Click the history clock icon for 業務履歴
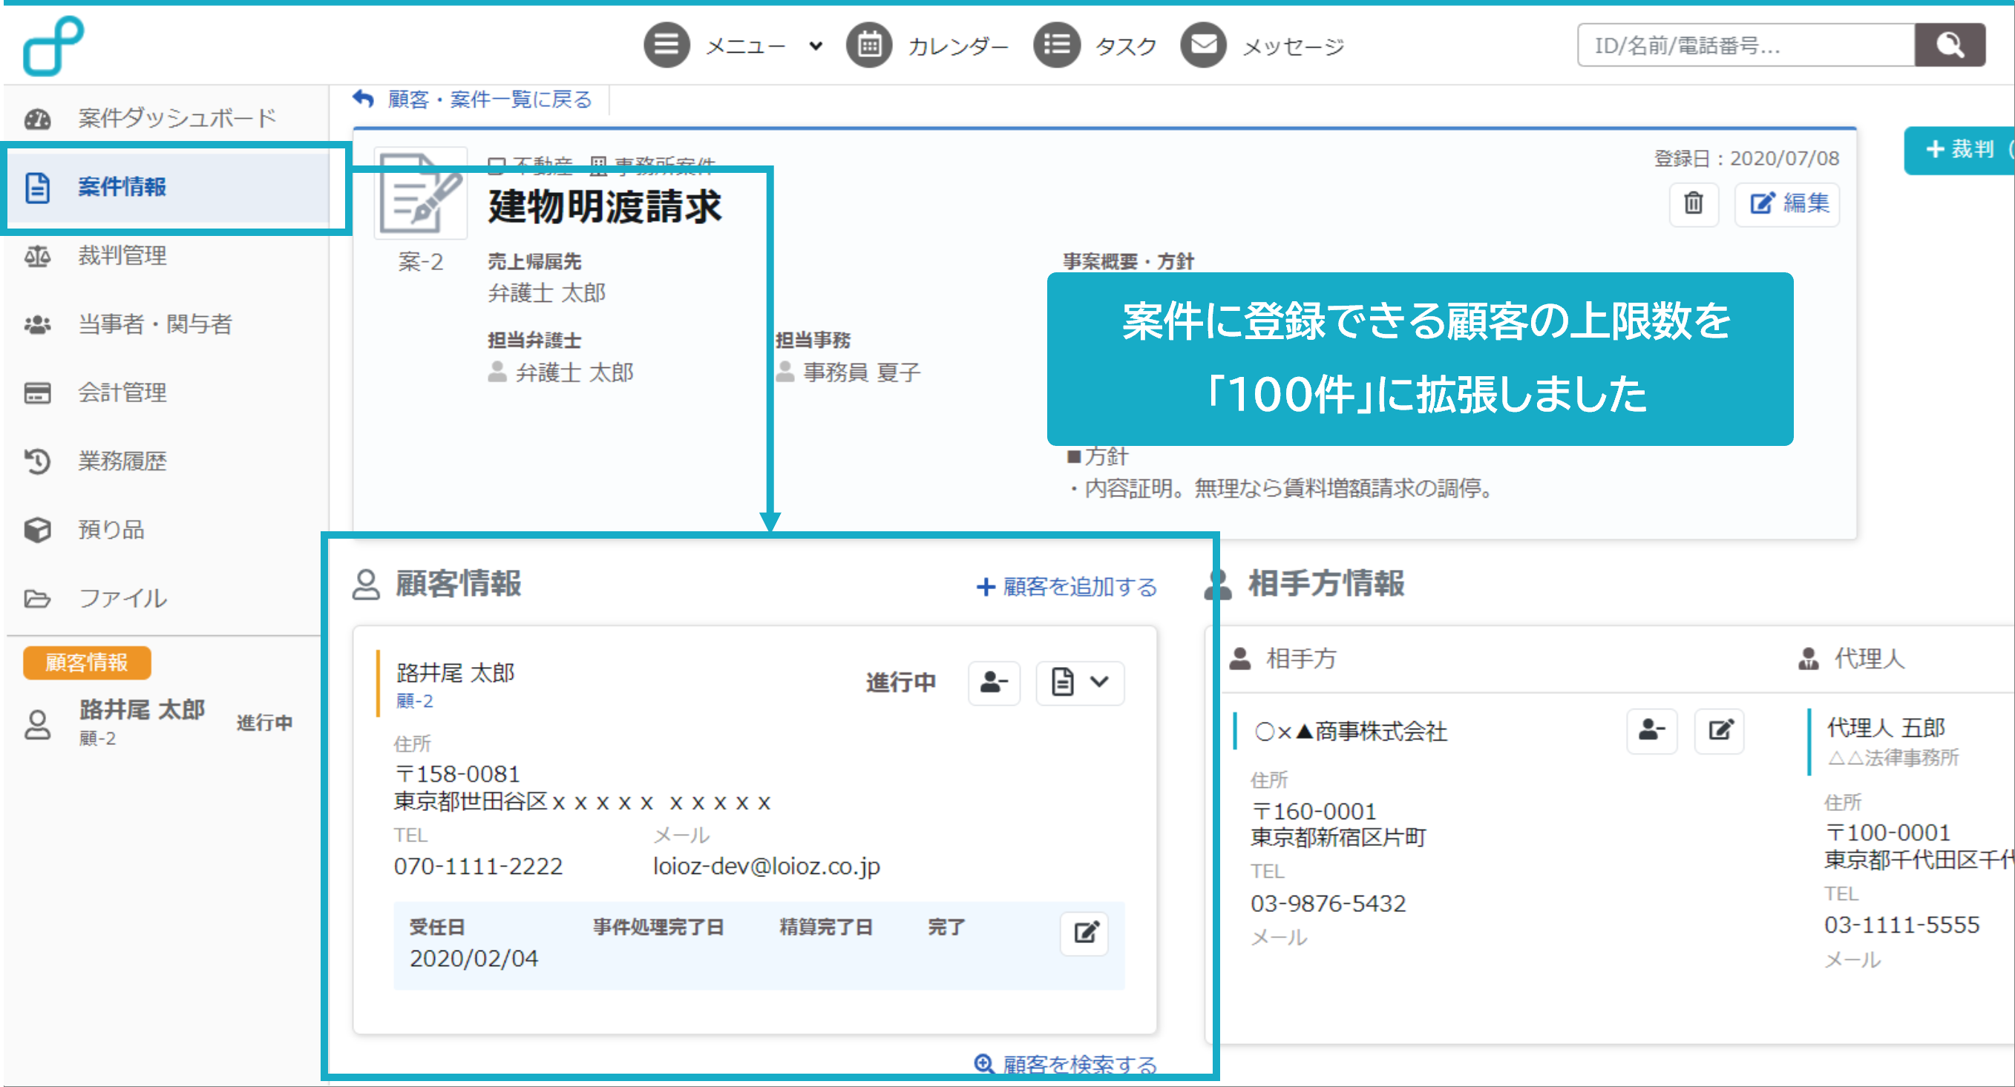 point(37,462)
